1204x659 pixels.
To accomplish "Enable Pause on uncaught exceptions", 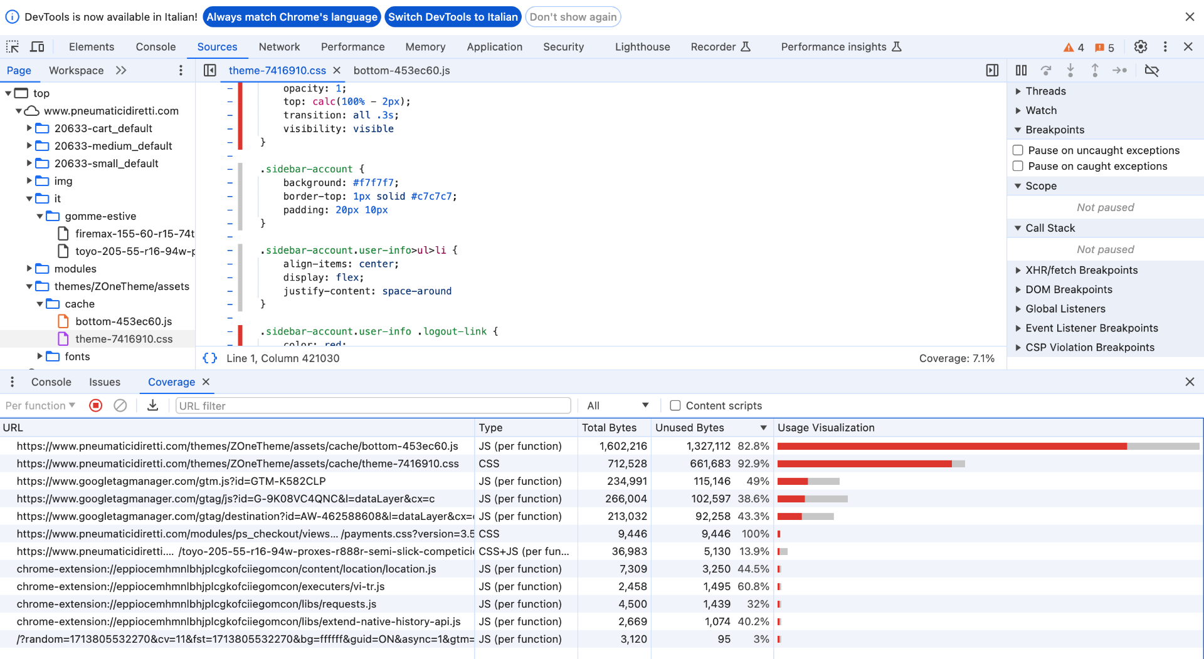I will click(1018, 150).
